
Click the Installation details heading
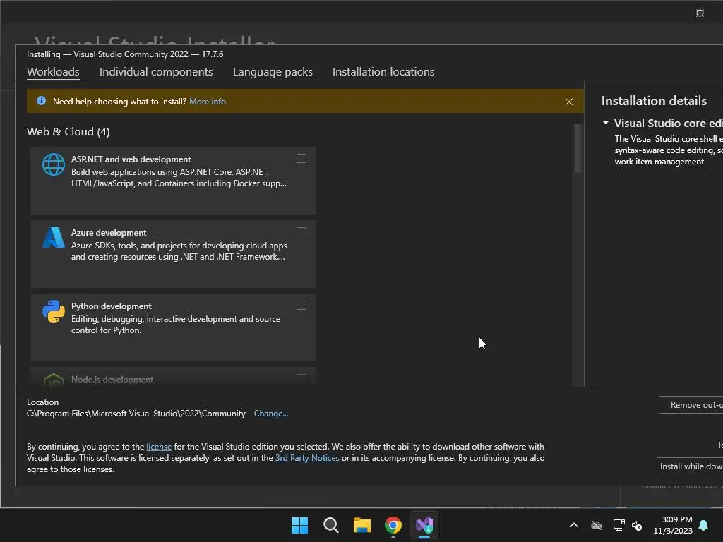(x=654, y=101)
